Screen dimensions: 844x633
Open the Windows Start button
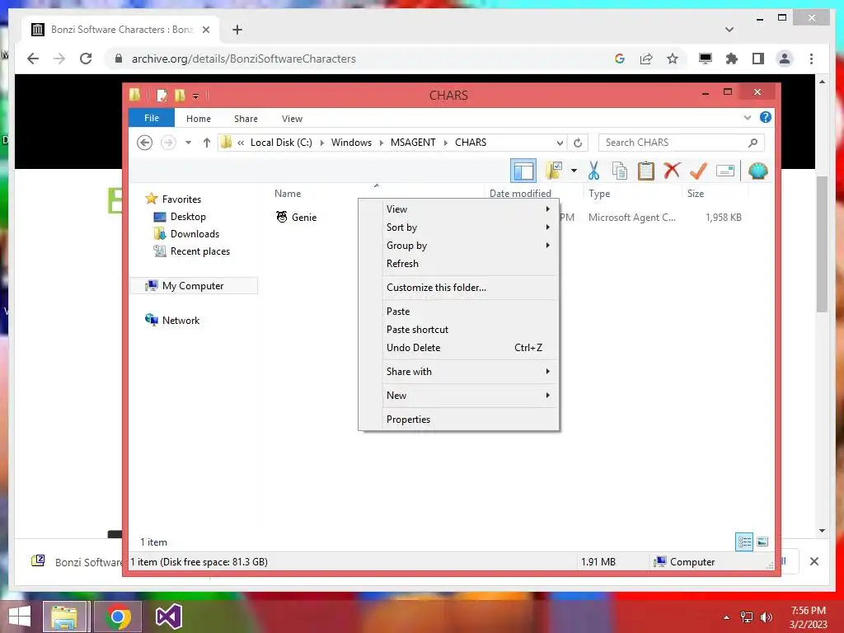(20, 617)
